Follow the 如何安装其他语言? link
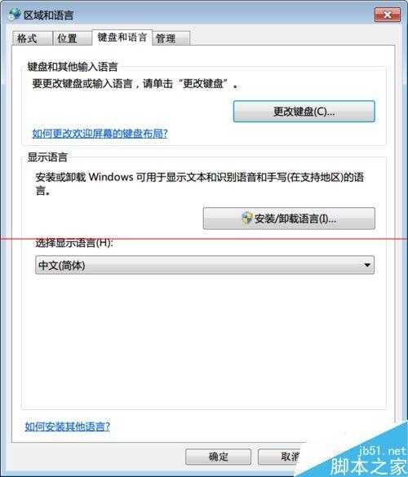Viewport: 408px width, 477px height. (x=67, y=426)
